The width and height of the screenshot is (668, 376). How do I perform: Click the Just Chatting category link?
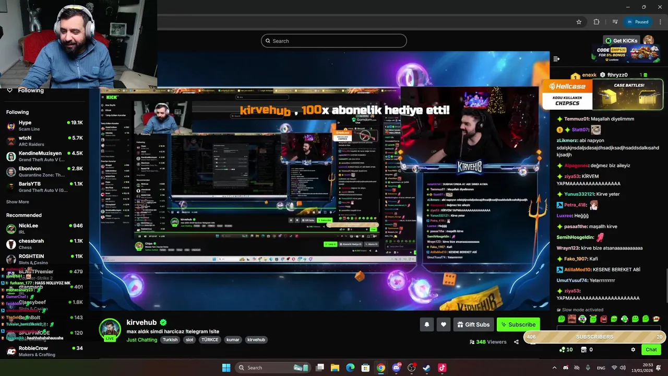[141, 339]
